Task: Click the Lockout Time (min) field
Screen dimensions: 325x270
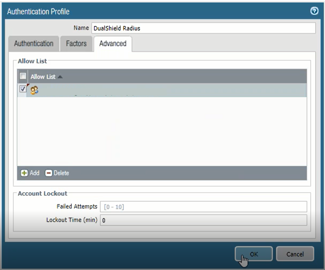Action: pyautogui.click(x=204, y=220)
